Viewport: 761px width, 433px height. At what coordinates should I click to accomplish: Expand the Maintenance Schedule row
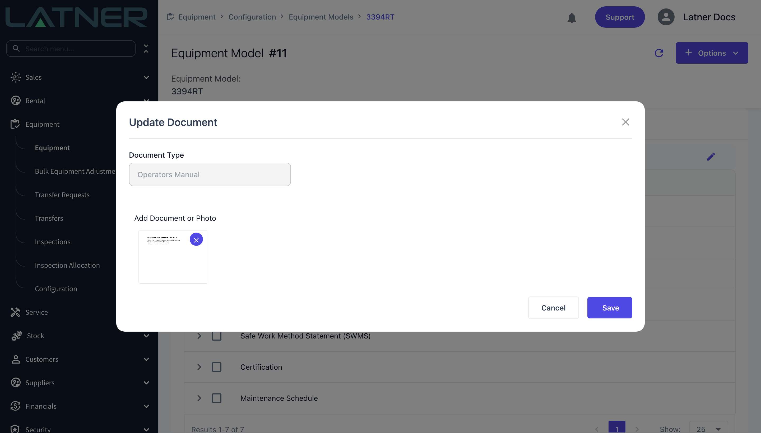[x=199, y=398]
